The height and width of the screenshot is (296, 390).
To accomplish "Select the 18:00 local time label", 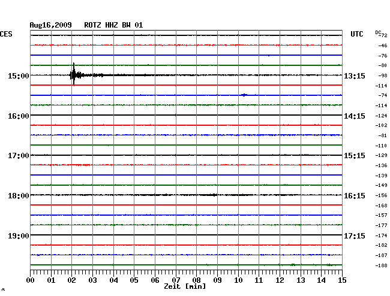I will coord(18,196).
